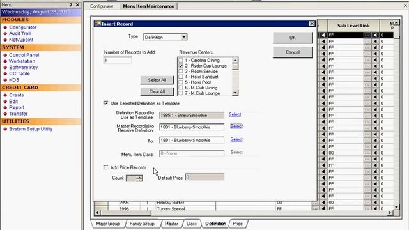Open Audit Trail module
Viewport: 409px width, 230px height.
(x=20, y=33)
